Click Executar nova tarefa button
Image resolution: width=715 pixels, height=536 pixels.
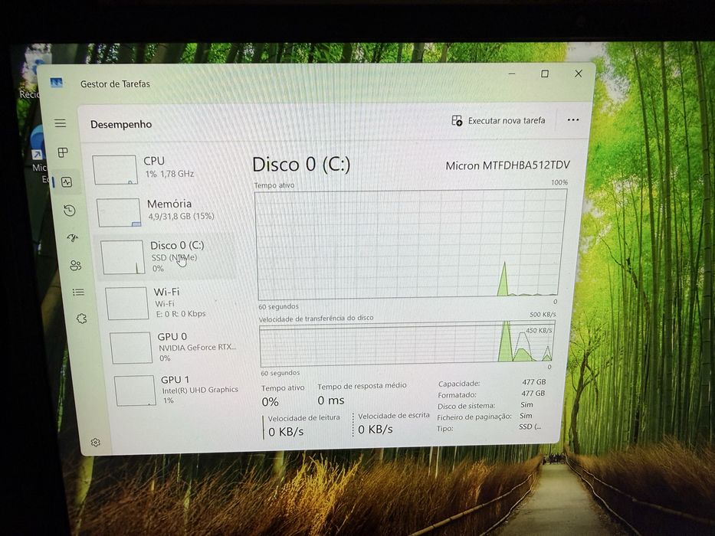click(498, 120)
